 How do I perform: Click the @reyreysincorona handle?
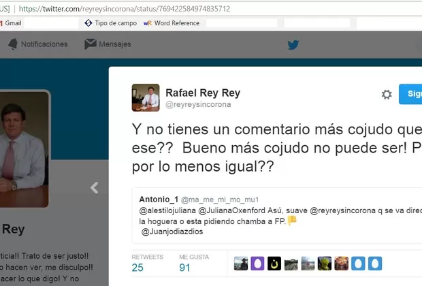(x=198, y=104)
